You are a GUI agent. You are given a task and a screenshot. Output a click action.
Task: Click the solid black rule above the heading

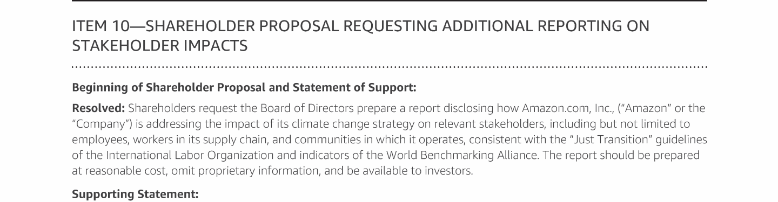pos(389,1)
